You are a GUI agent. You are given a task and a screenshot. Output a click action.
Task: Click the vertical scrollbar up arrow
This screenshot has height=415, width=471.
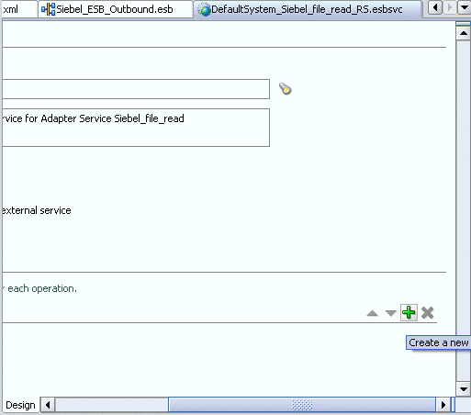pyautogui.click(x=464, y=33)
